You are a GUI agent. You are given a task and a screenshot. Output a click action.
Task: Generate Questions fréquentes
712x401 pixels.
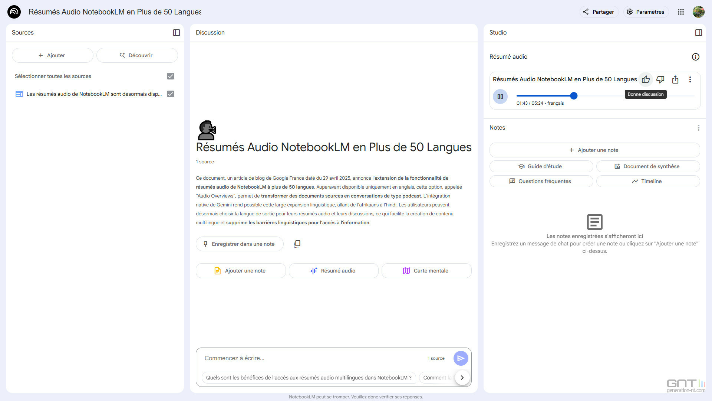click(x=541, y=181)
